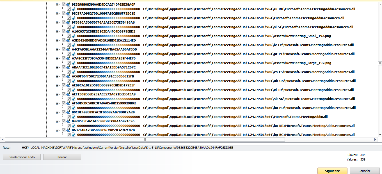Click key icon beside ABAAF2EC1BB2B6CF42A13BD9A571C67C

pos(68,67)
